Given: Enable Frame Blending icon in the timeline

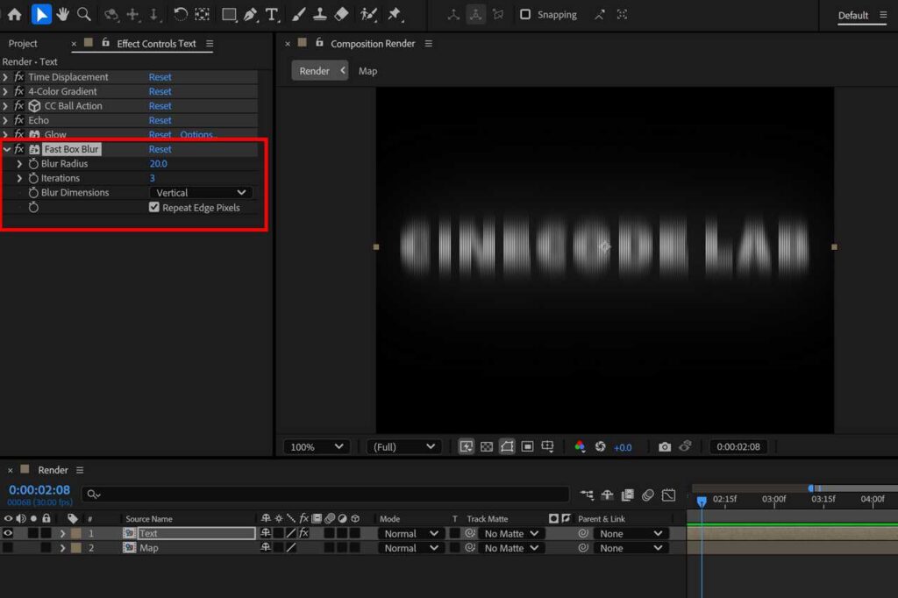Looking at the screenshot, I should (x=628, y=495).
